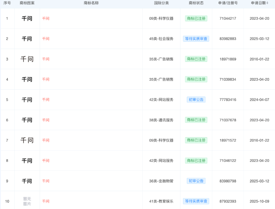Click the application date 2025-10-09
Screen dimensions: 275x209
tap(259, 201)
